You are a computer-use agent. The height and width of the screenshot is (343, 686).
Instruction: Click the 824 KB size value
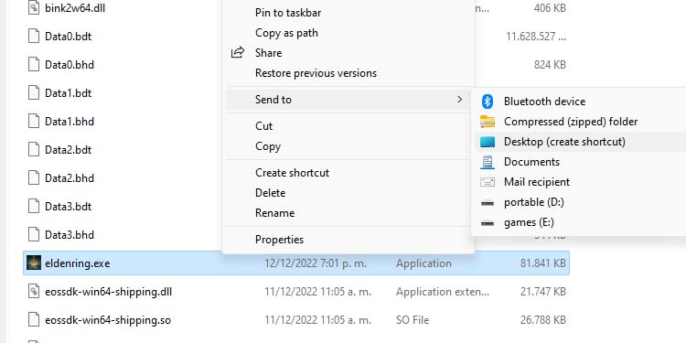click(550, 65)
